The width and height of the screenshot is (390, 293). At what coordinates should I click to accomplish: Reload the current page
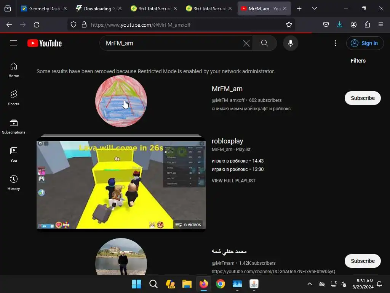pos(37,25)
